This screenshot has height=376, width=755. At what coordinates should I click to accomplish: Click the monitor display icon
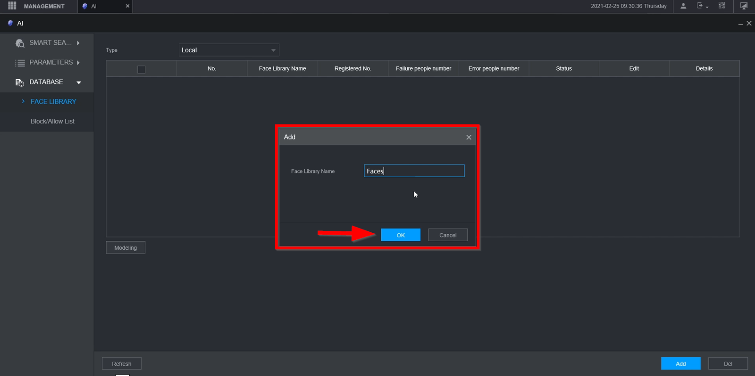[x=744, y=6]
